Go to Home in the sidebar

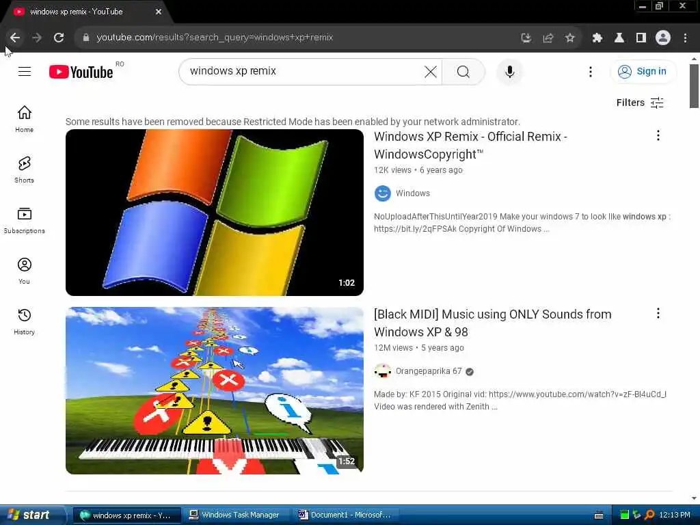click(x=25, y=119)
